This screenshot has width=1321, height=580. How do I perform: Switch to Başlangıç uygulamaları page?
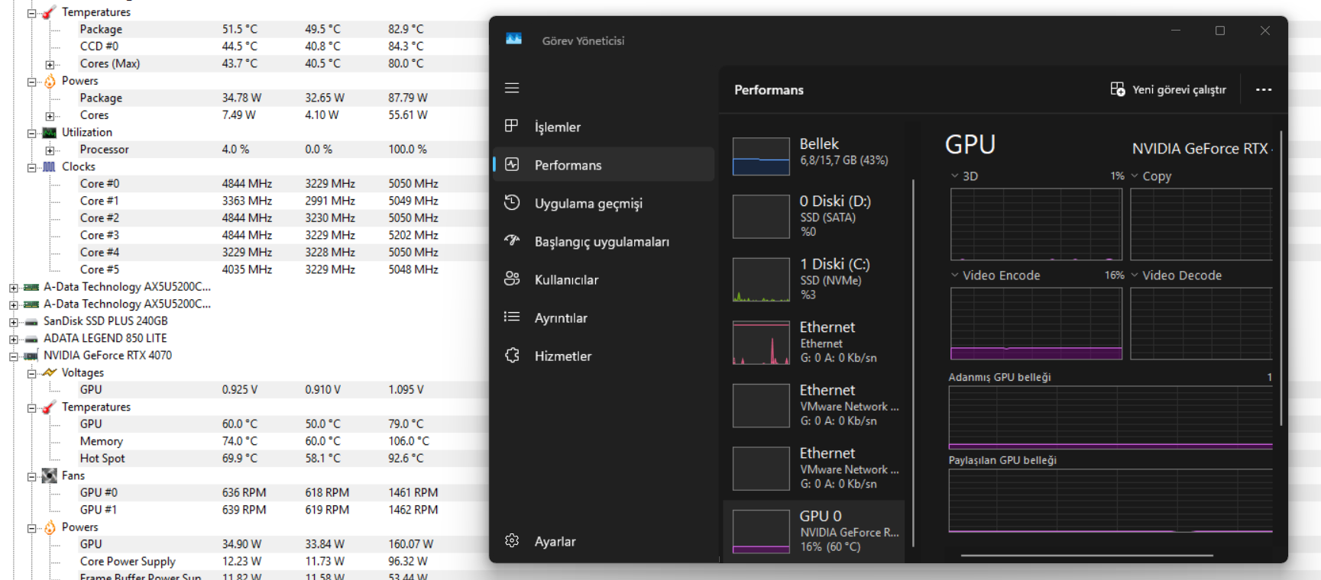[x=604, y=241]
